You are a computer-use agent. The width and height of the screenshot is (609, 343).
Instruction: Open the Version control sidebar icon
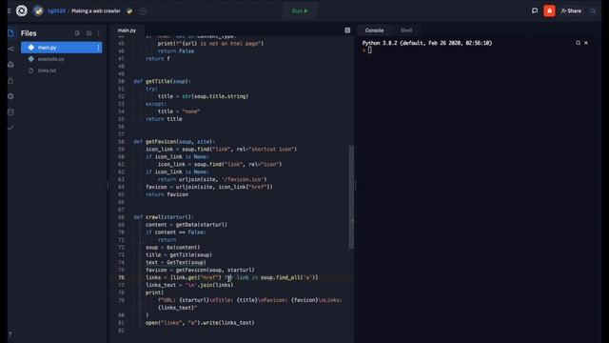(x=10, y=49)
